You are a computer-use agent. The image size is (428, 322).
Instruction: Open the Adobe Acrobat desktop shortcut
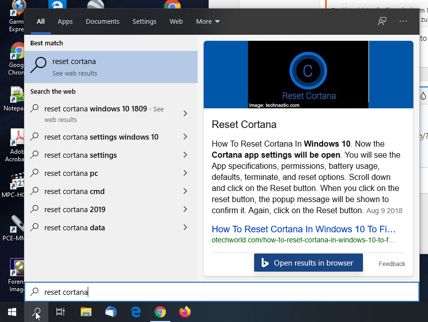tap(15, 145)
